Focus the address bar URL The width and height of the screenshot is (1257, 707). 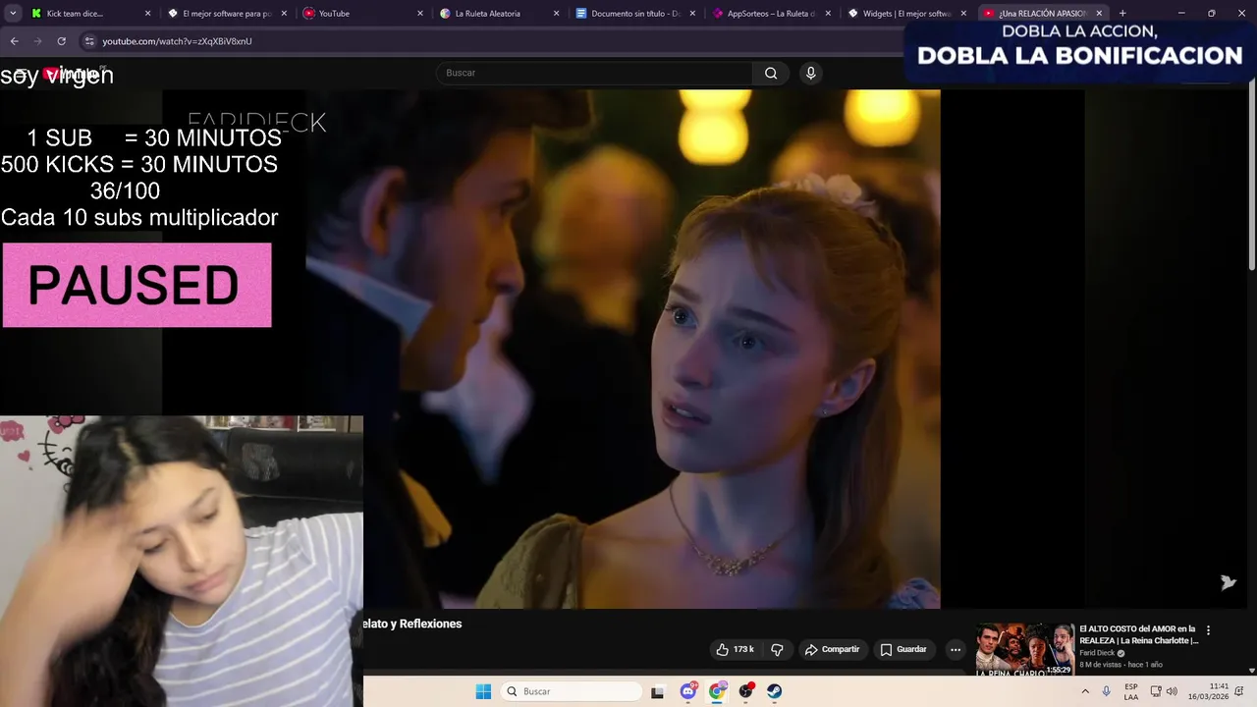(x=177, y=41)
